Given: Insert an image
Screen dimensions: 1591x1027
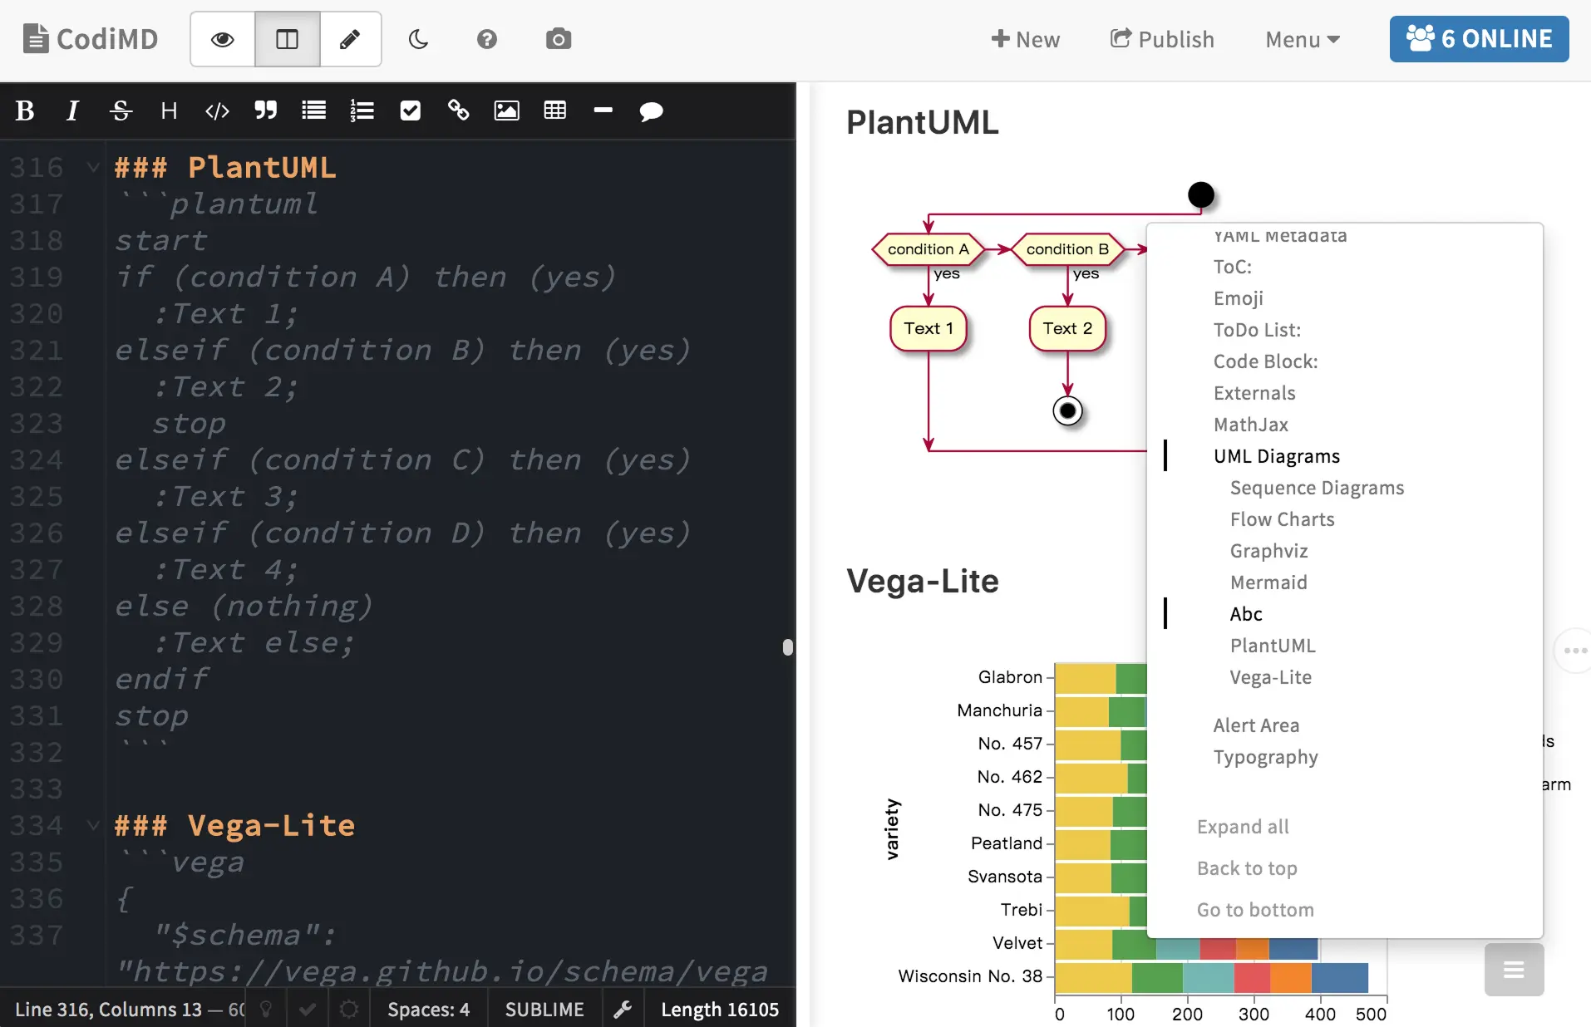Looking at the screenshot, I should point(506,111).
